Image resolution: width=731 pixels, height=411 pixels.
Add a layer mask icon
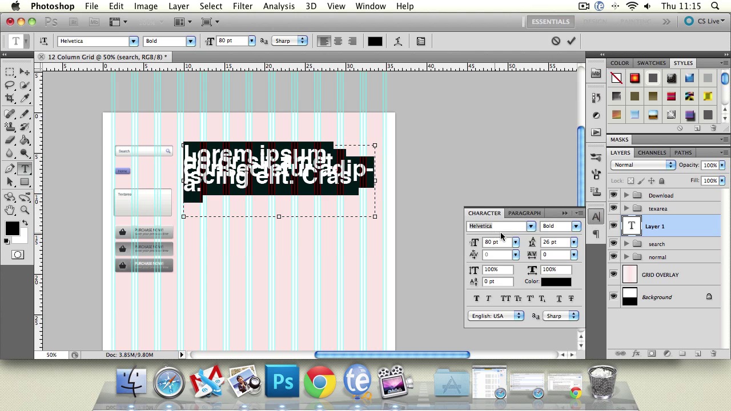coord(652,354)
